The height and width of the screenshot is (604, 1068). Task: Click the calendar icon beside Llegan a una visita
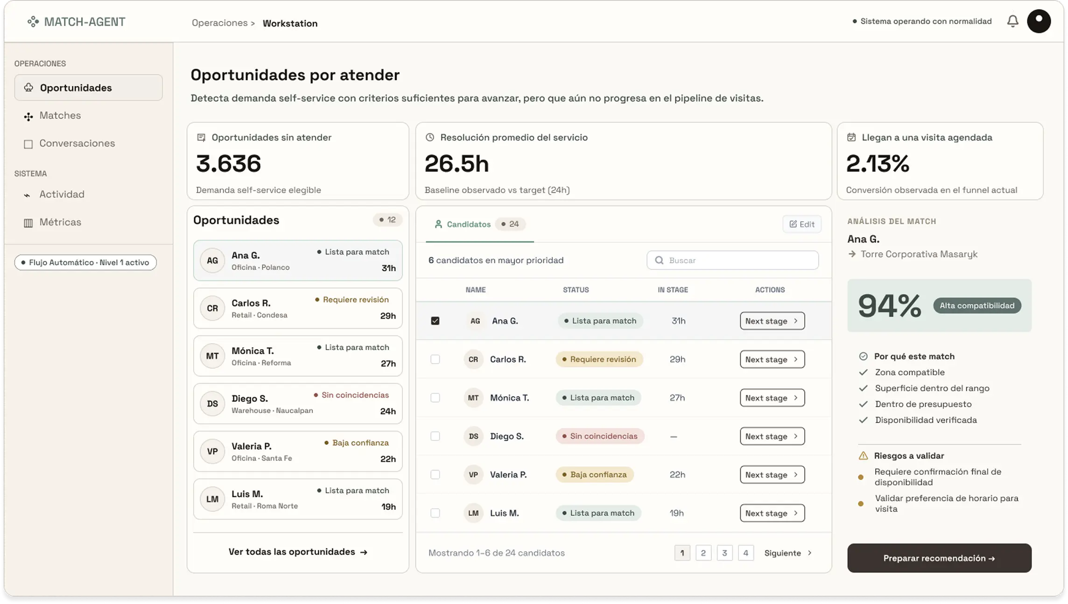click(851, 137)
